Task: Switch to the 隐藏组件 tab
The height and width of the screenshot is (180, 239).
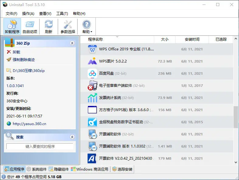Action: 59,169
